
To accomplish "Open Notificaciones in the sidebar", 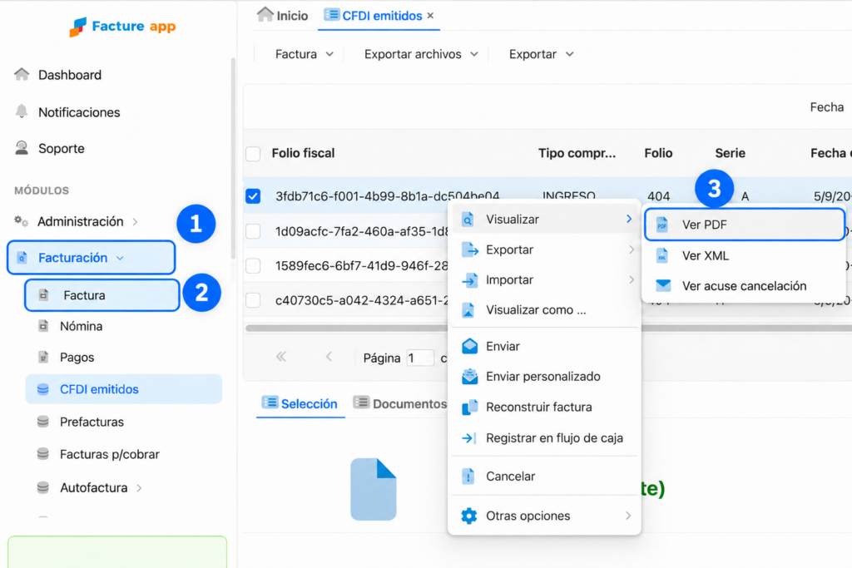I will point(79,112).
